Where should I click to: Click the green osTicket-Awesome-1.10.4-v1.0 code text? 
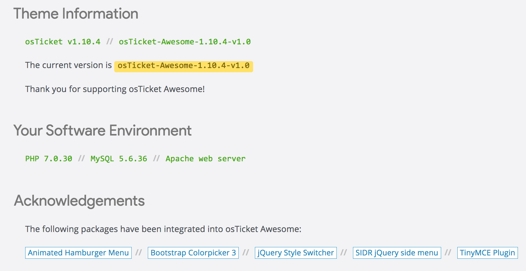pyautogui.click(x=185, y=42)
